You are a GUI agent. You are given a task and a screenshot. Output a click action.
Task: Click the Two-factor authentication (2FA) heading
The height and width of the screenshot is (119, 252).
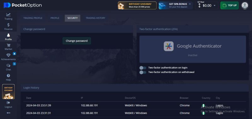[158, 29]
